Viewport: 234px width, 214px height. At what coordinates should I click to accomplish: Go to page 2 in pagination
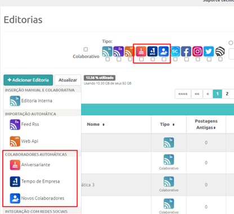point(227,94)
